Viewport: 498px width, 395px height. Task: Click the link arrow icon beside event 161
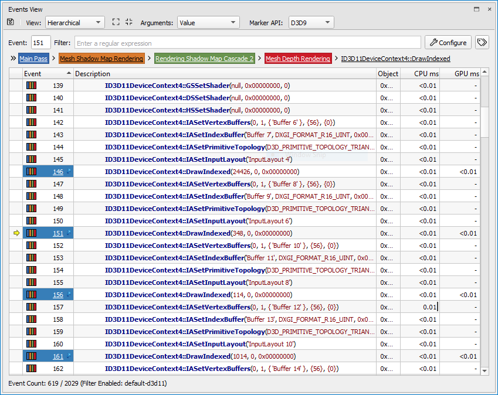click(x=69, y=356)
